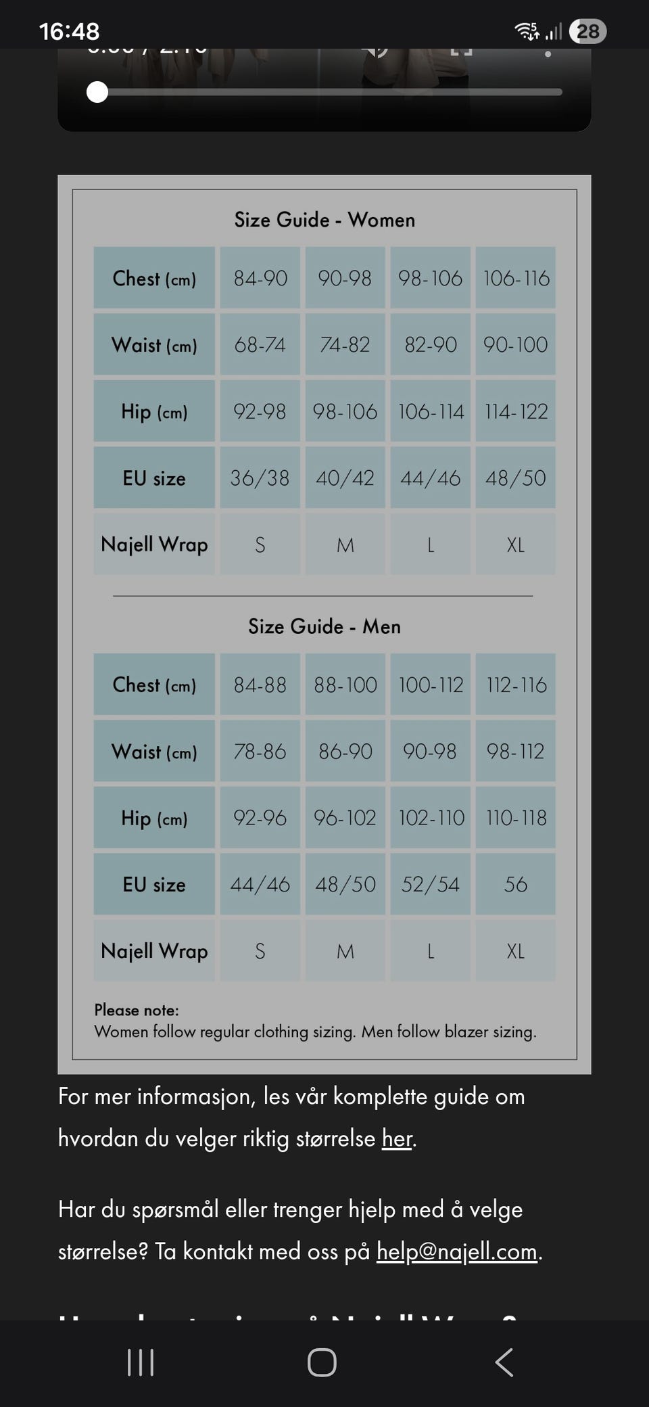Image resolution: width=649 pixels, height=1407 pixels.
Task: Open the video's three-dot options menu
Action: pos(548,53)
